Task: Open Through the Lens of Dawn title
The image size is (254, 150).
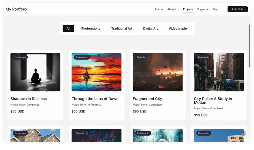Action: pos(95,99)
